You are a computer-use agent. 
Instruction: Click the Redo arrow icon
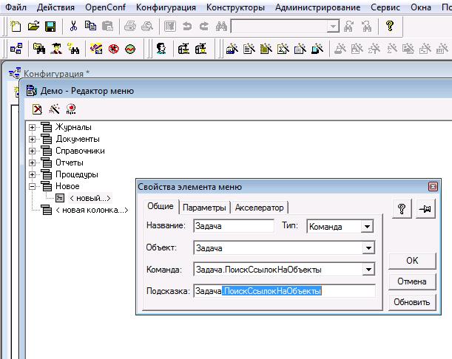(x=204, y=26)
